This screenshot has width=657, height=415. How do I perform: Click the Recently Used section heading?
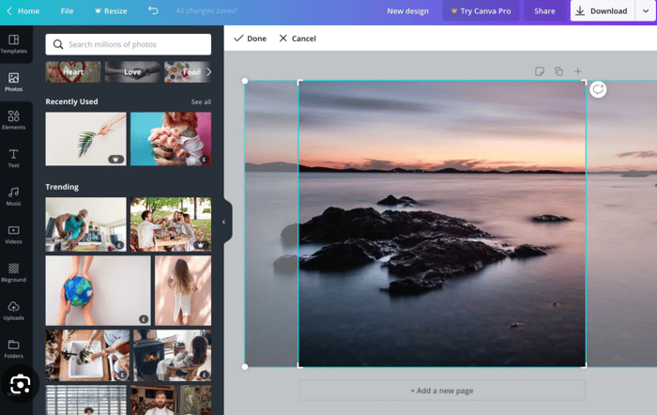point(71,101)
